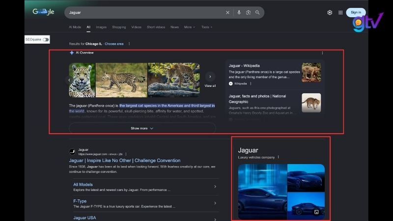Open the Tools dropdown
The width and height of the screenshot is (393, 221).
pyautogui.click(x=207, y=27)
